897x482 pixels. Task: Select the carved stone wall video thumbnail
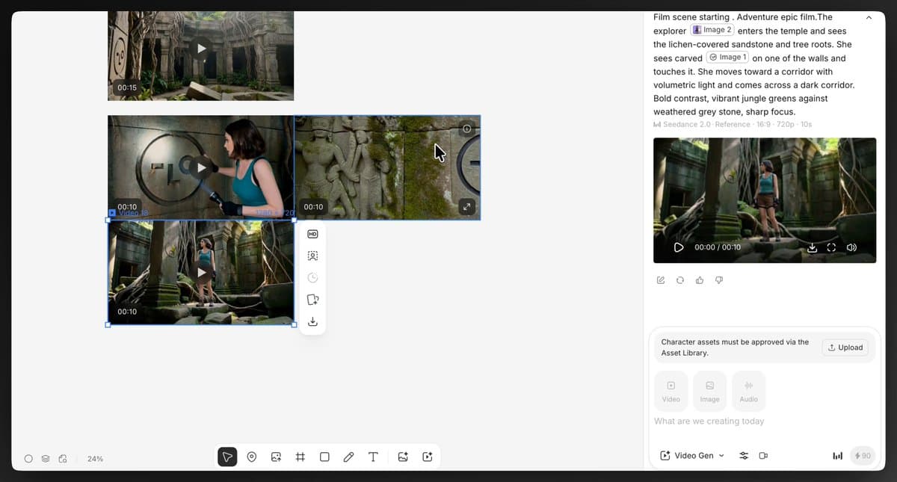pyautogui.click(x=387, y=167)
